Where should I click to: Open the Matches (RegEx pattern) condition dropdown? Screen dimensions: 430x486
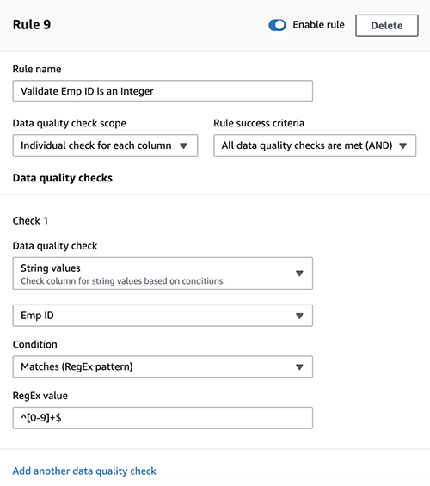click(163, 366)
